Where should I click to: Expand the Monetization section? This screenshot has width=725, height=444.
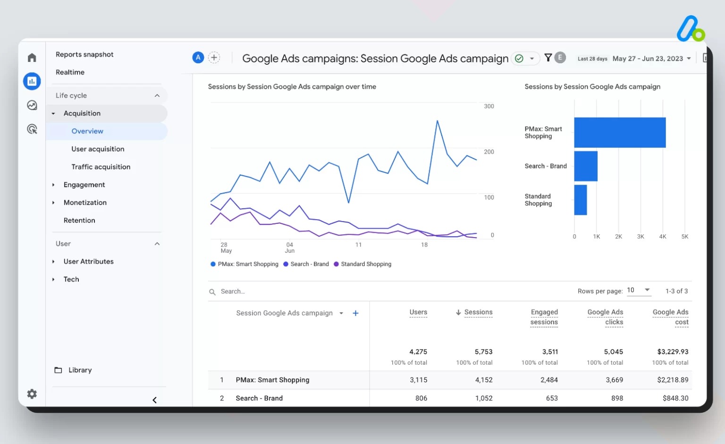(53, 203)
